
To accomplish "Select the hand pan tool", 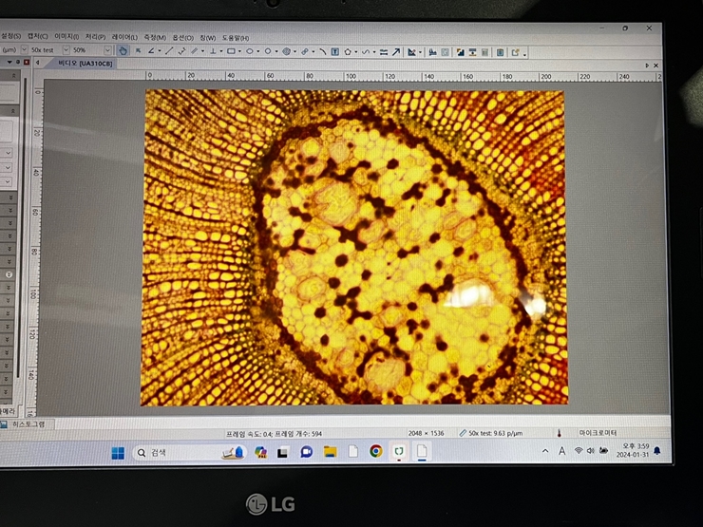I will (x=123, y=51).
